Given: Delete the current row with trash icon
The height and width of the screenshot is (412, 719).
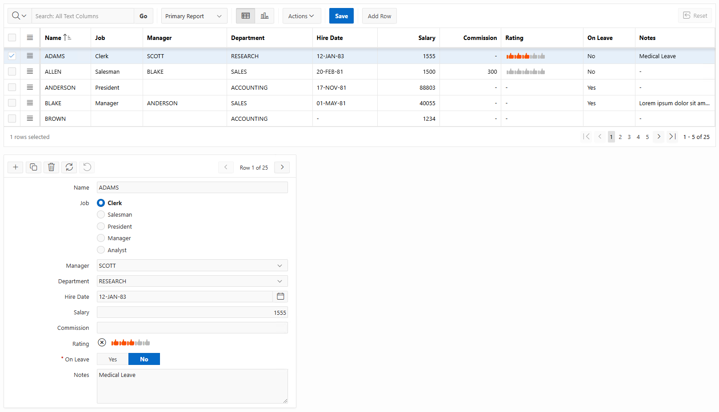Looking at the screenshot, I should (x=52, y=167).
